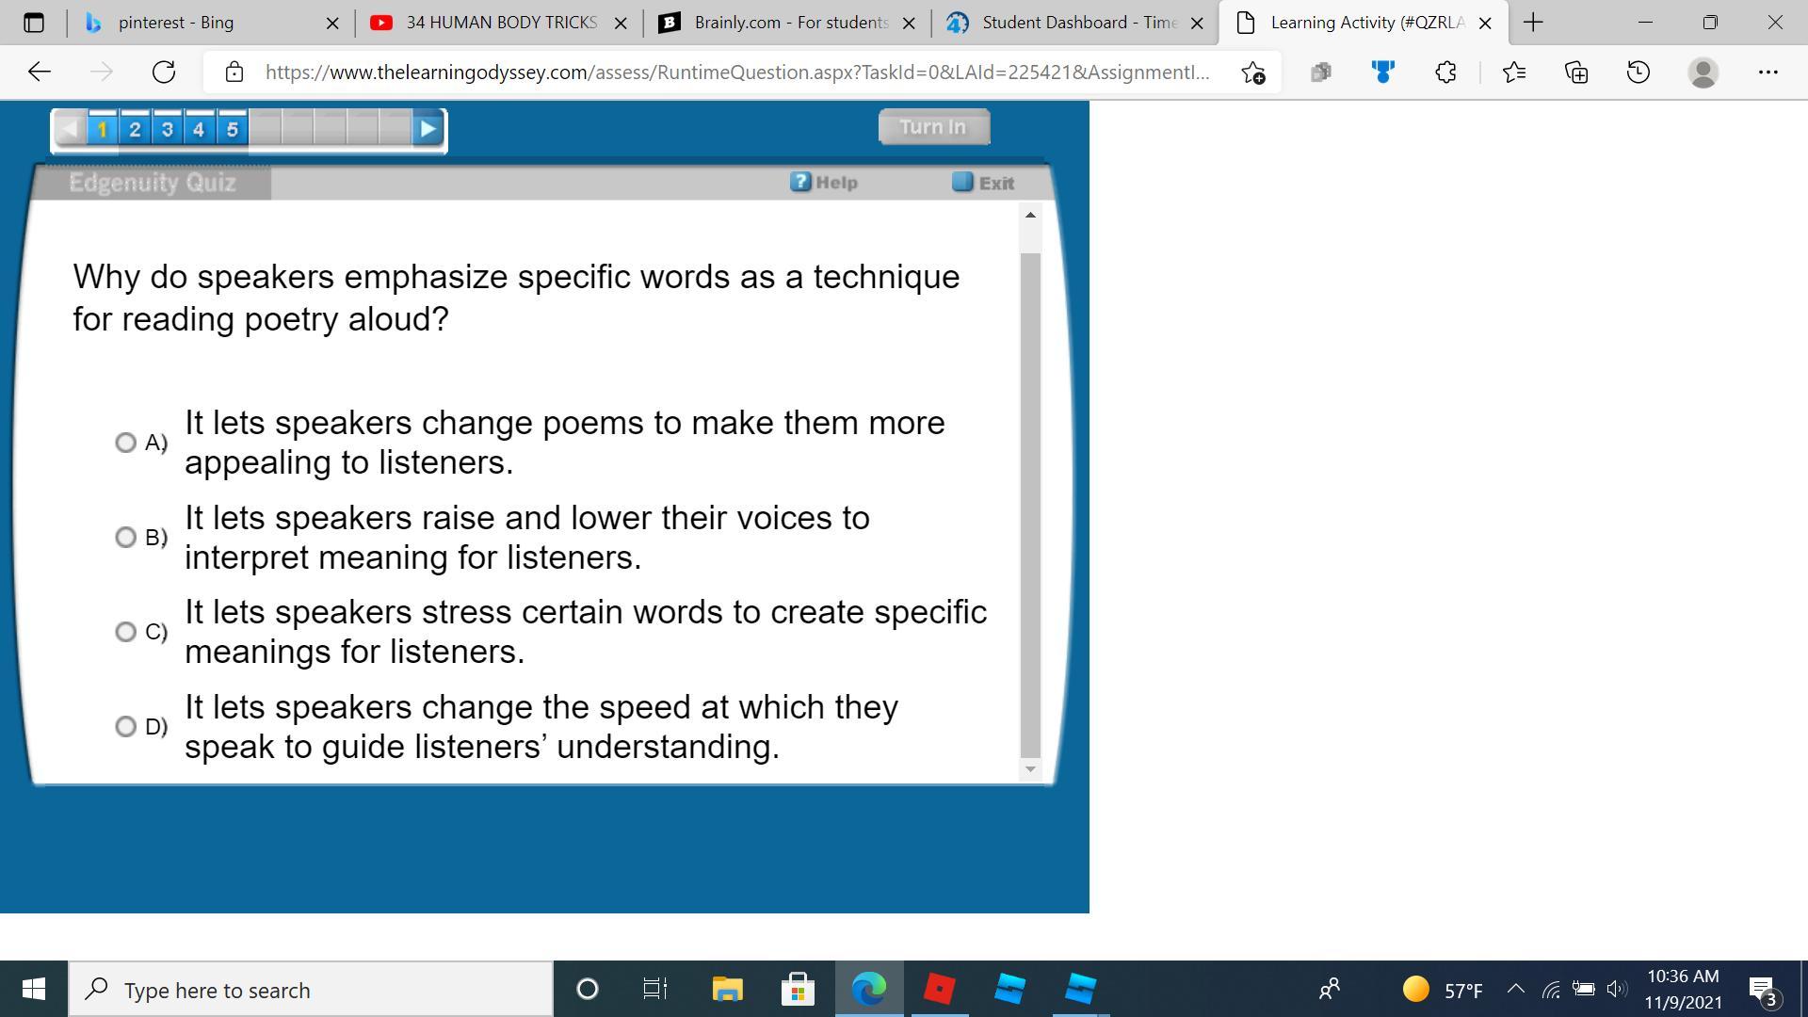This screenshot has height=1017, width=1808.
Task: Open the browser profile avatar
Action: [x=1703, y=72]
